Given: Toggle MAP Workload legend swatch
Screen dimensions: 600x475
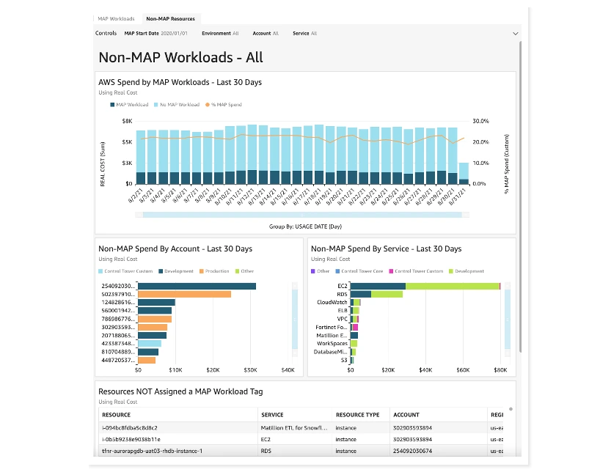Looking at the screenshot, I should [111, 105].
